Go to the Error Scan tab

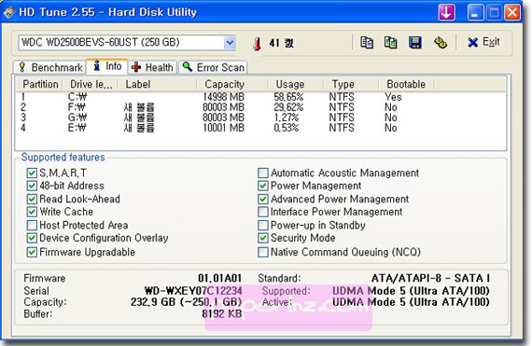click(213, 67)
